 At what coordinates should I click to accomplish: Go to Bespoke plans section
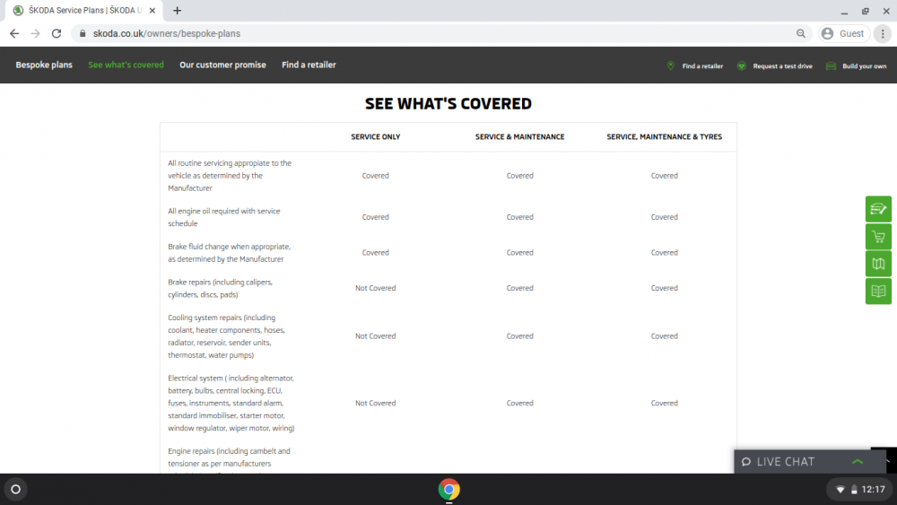pos(44,65)
